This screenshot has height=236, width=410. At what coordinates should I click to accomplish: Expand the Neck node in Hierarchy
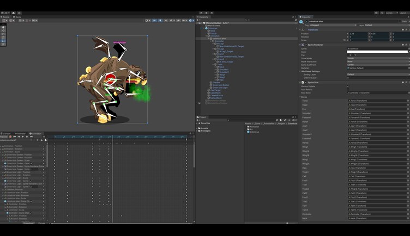[x=215, y=67]
